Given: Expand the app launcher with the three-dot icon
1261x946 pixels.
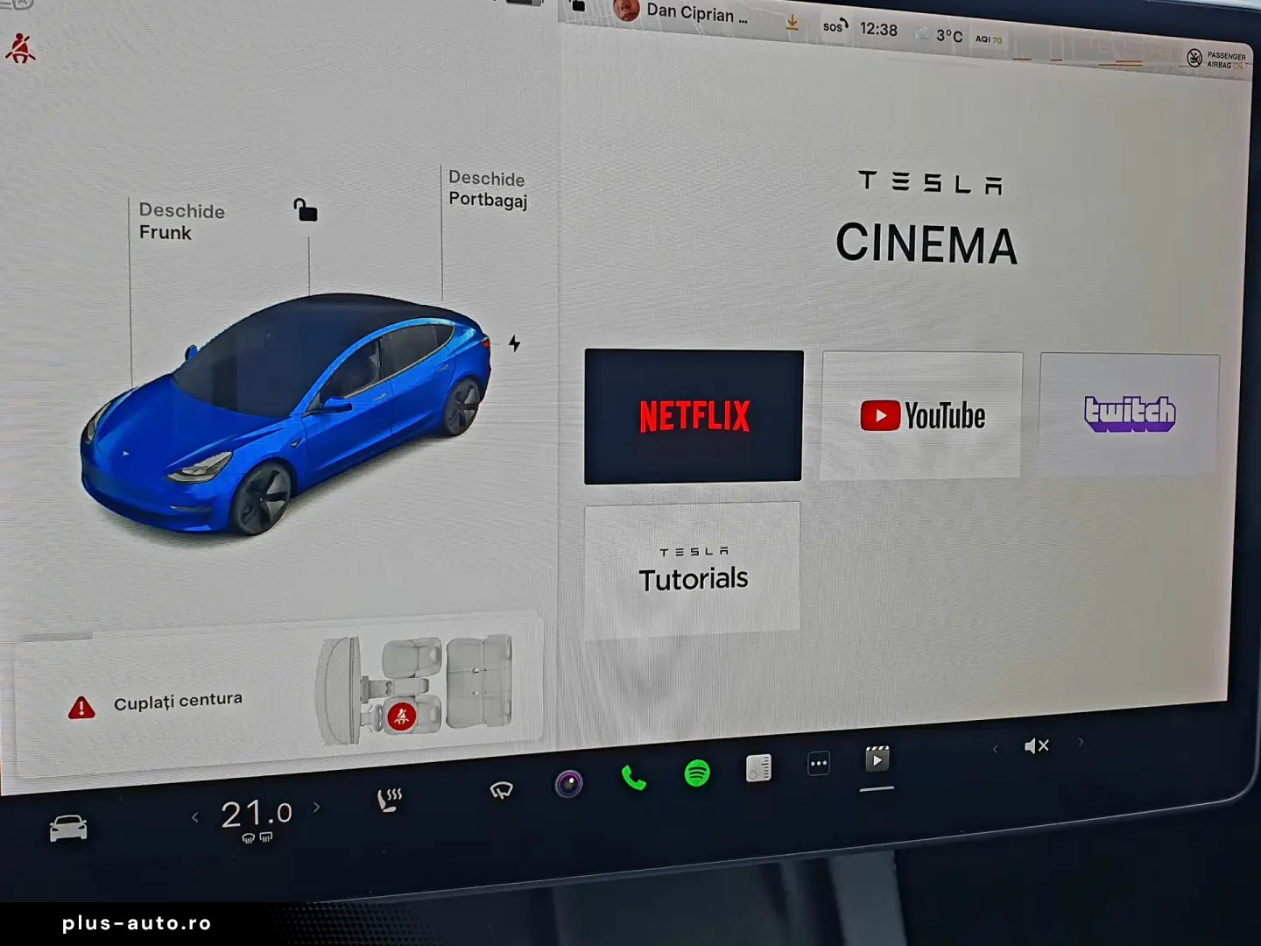Looking at the screenshot, I should [x=819, y=763].
